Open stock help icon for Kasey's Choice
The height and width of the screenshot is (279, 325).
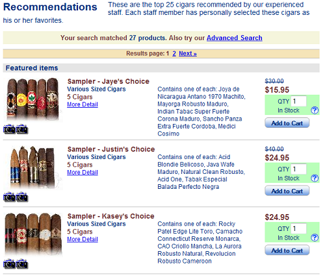tap(315, 237)
